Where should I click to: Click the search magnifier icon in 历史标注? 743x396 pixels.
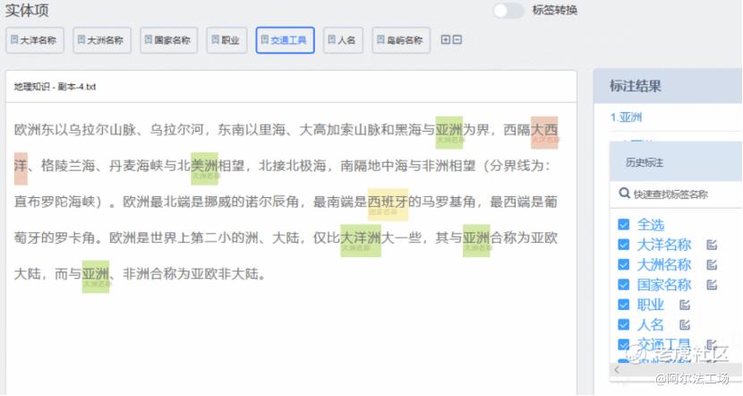click(625, 194)
